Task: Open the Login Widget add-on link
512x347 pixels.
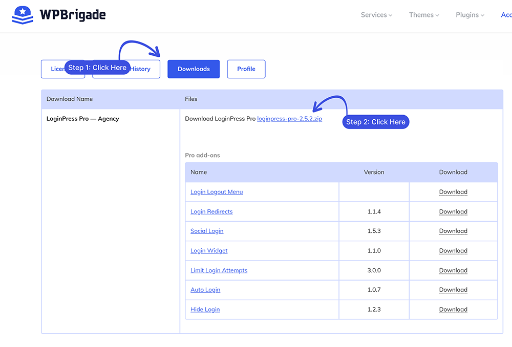Action: (209, 251)
